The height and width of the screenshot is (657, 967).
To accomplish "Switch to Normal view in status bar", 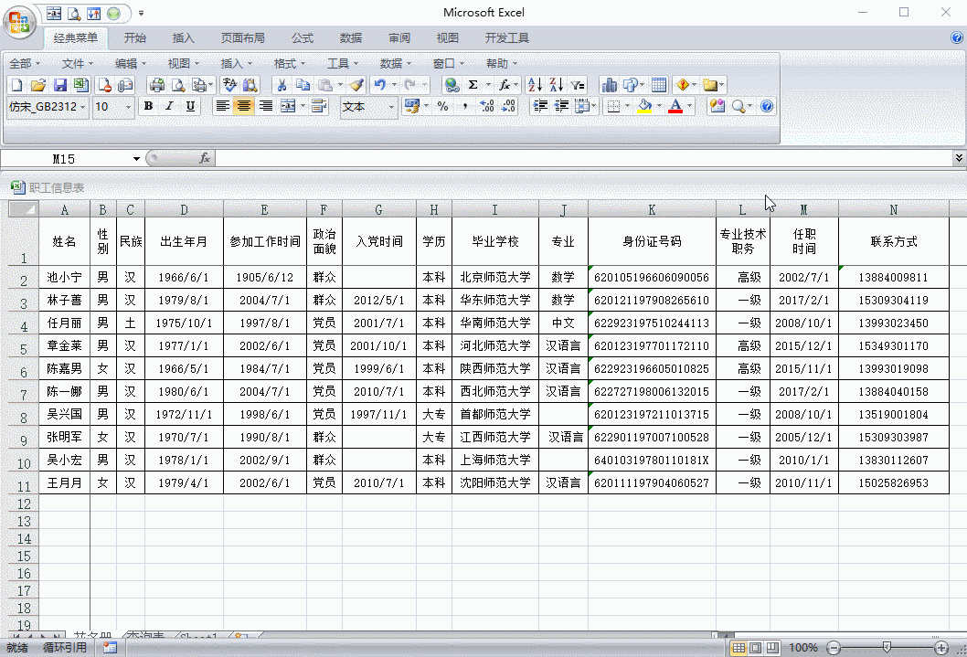I will coord(738,648).
